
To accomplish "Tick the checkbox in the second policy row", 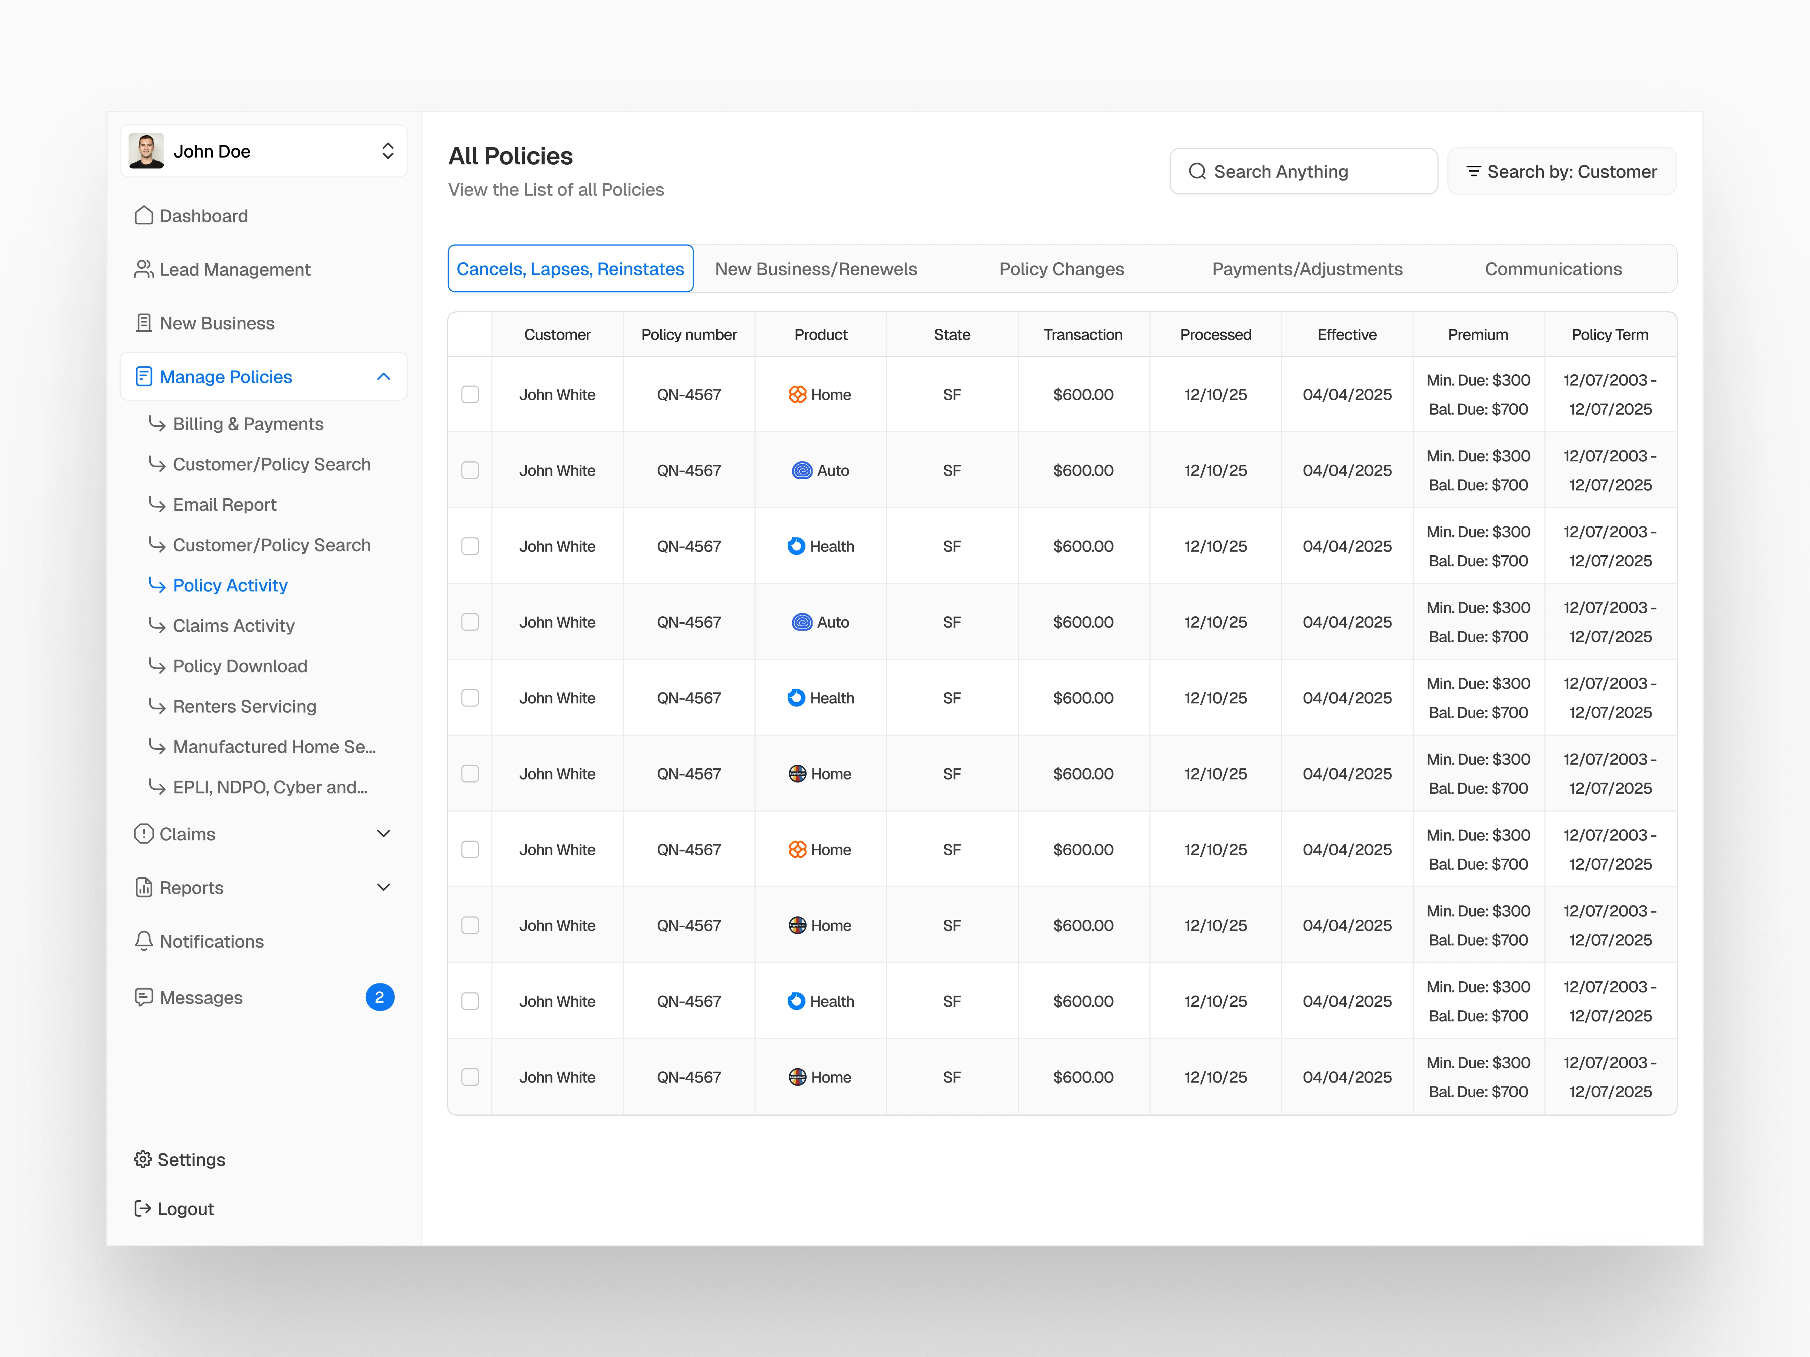I will point(471,470).
